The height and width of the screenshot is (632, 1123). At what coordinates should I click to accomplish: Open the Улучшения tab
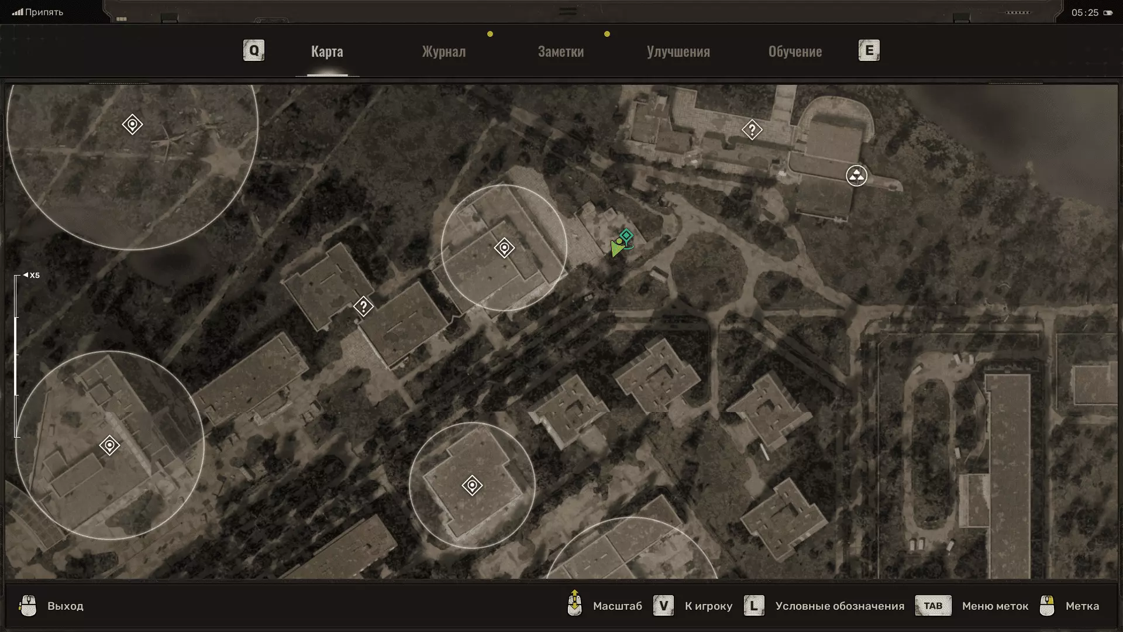click(x=678, y=51)
